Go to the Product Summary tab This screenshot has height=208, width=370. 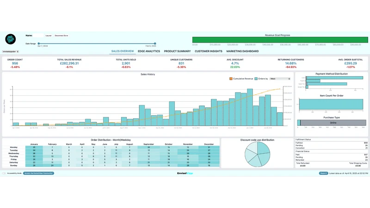[x=177, y=51]
